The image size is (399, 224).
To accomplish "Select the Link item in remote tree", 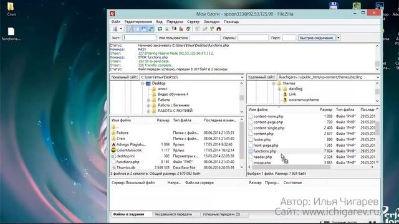I will click(x=292, y=94).
